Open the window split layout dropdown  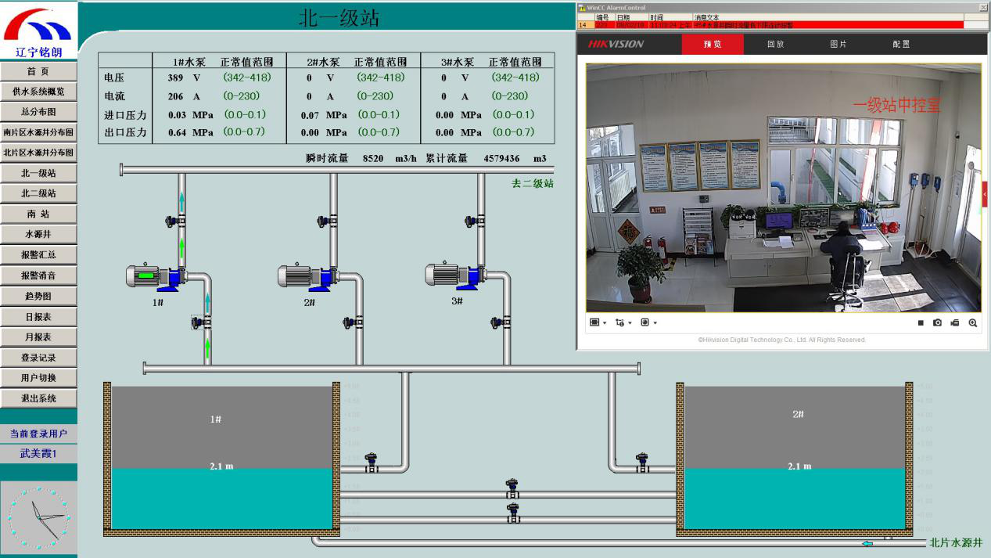tap(598, 322)
